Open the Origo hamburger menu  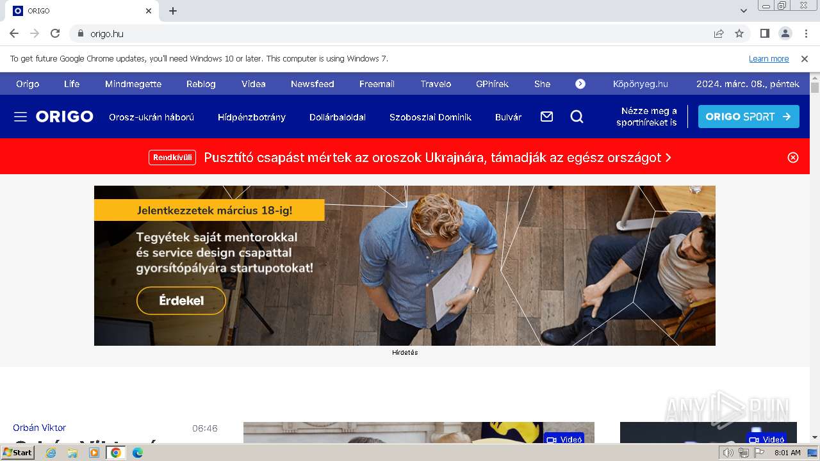(x=20, y=117)
